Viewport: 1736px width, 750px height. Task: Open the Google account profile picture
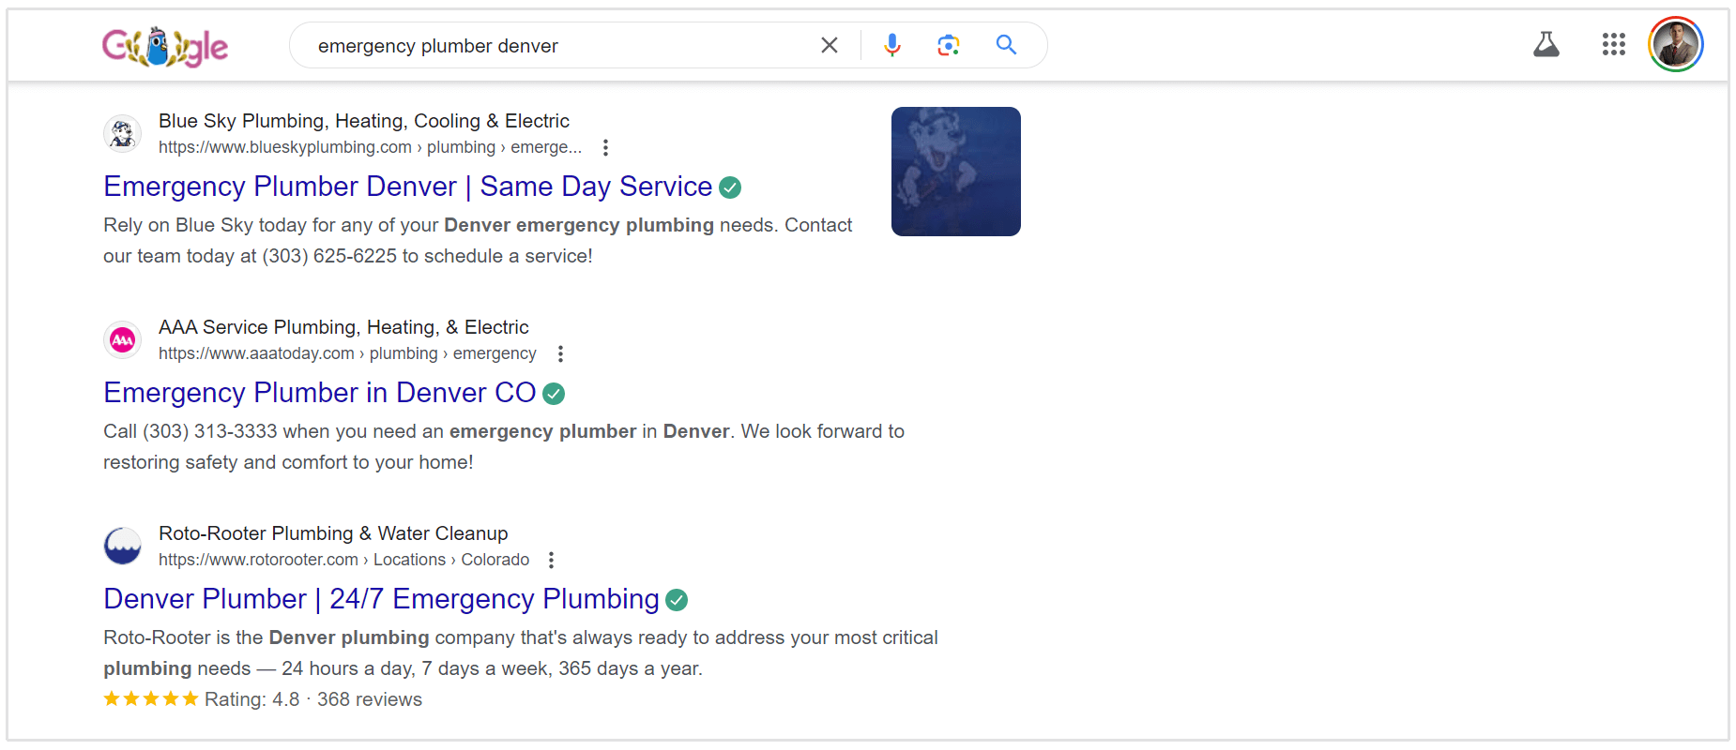(x=1676, y=45)
